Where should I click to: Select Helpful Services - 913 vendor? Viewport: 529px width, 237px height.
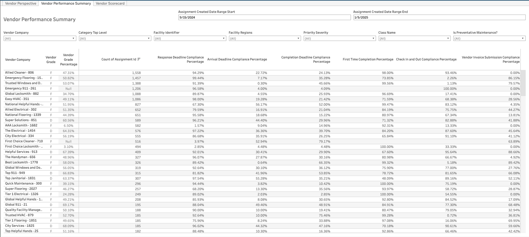click(x=21, y=152)
